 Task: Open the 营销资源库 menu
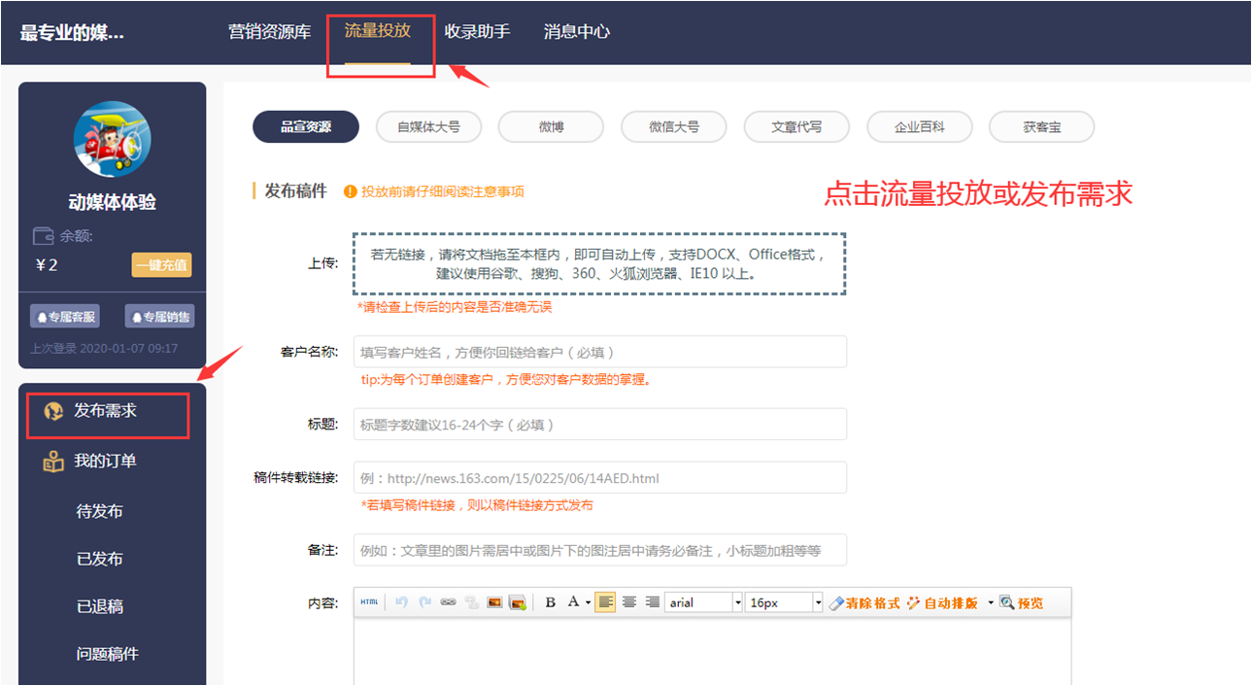(269, 31)
